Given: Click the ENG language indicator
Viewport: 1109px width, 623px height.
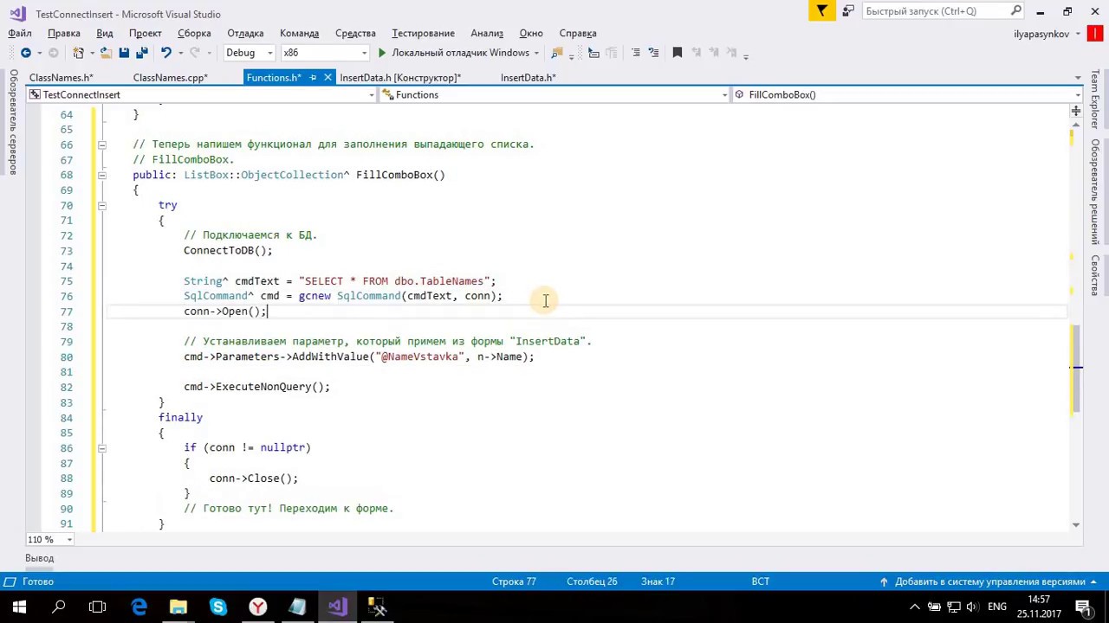Looking at the screenshot, I should point(996,607).
